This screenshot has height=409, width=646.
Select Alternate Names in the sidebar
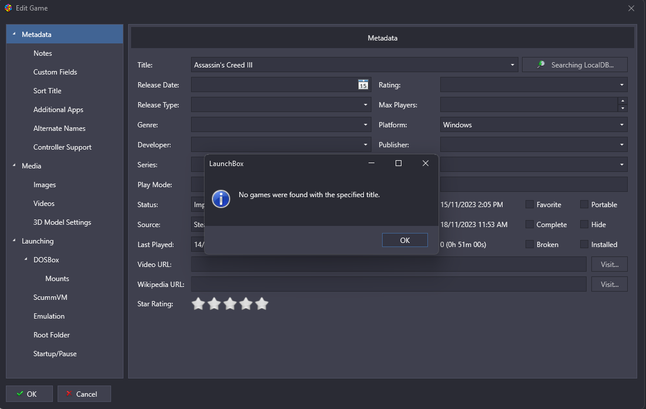[59, 129]
